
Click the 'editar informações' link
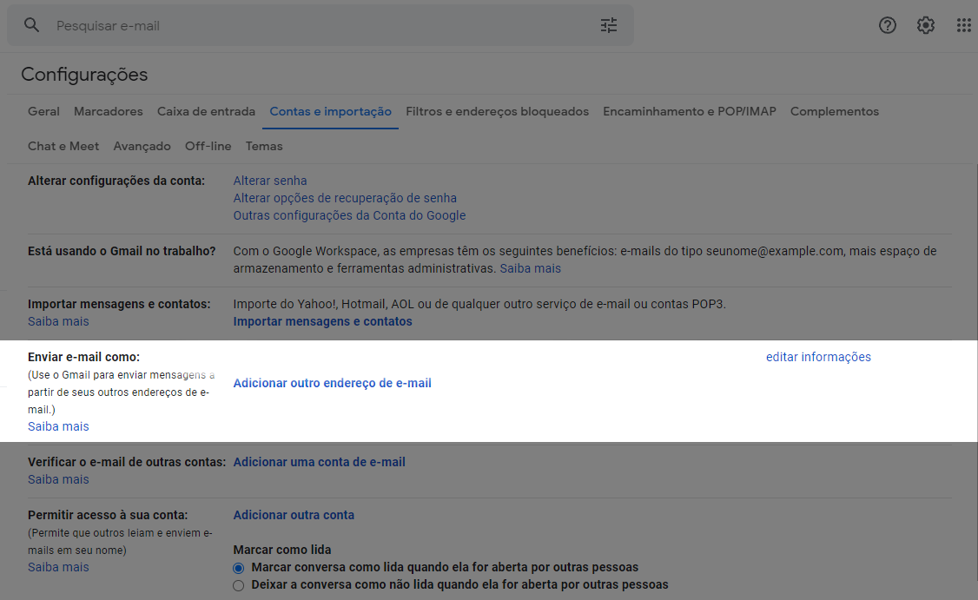pos(818,357)
